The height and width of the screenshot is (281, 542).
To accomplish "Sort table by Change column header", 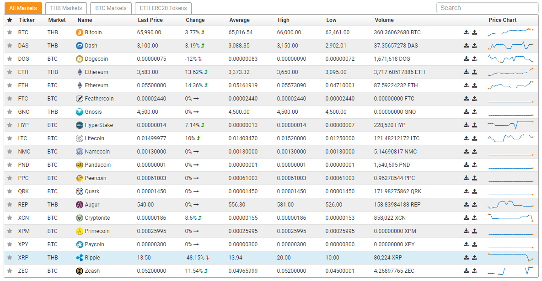I will (x=195, y=20).
